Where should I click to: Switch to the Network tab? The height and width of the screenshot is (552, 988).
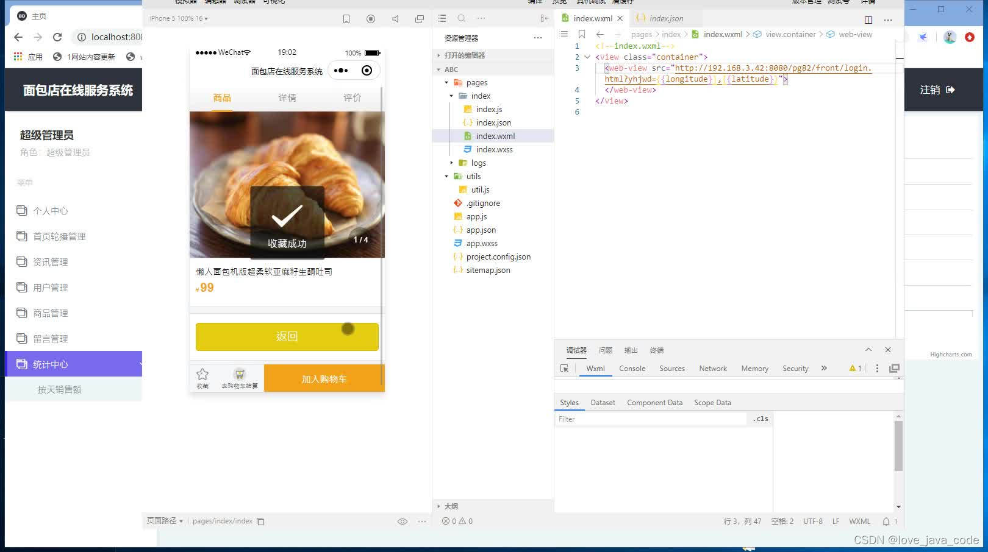713,369
